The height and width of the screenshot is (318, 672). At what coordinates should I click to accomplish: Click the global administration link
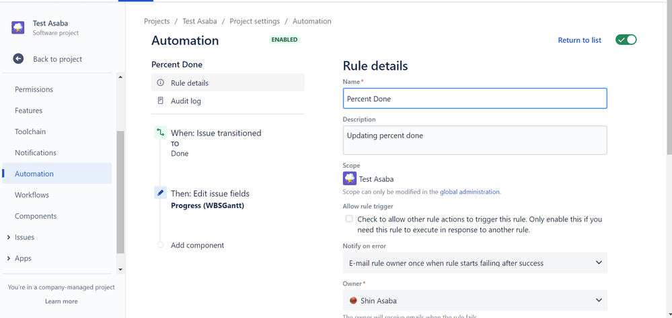[x=470, y=192]
